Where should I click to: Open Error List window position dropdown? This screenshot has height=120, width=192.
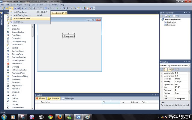153,95
